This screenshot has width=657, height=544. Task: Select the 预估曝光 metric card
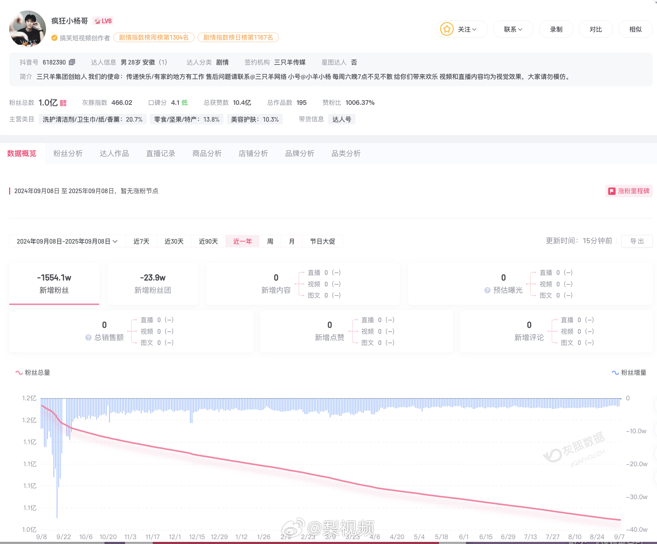coord(530,284)
